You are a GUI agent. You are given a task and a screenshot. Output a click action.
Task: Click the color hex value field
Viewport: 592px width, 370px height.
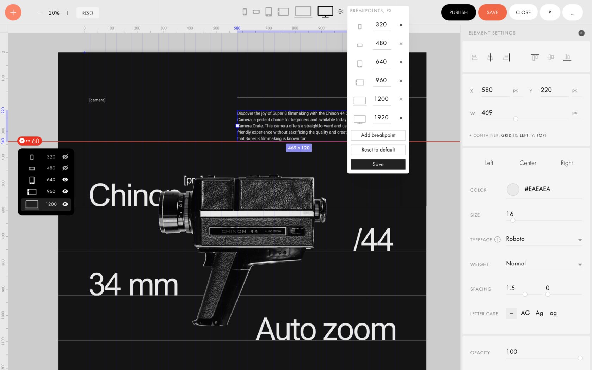[553, 189]
